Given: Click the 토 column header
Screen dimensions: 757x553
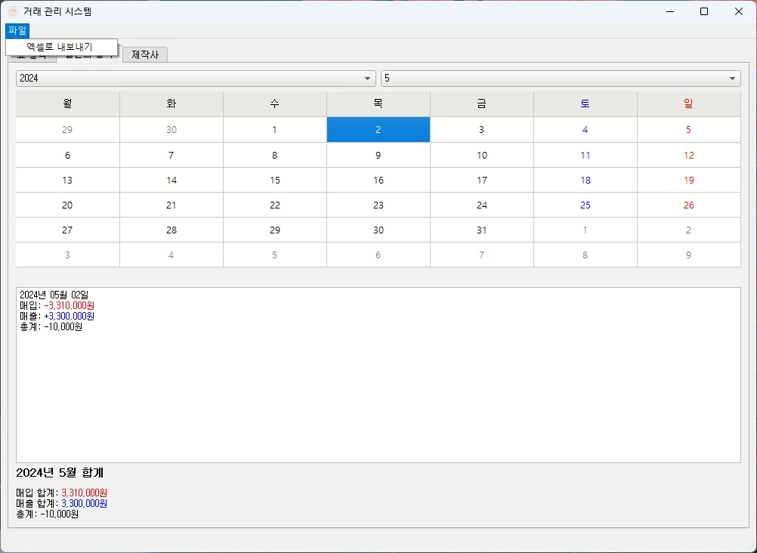Looking at the screenshot, I should [585, 104].
